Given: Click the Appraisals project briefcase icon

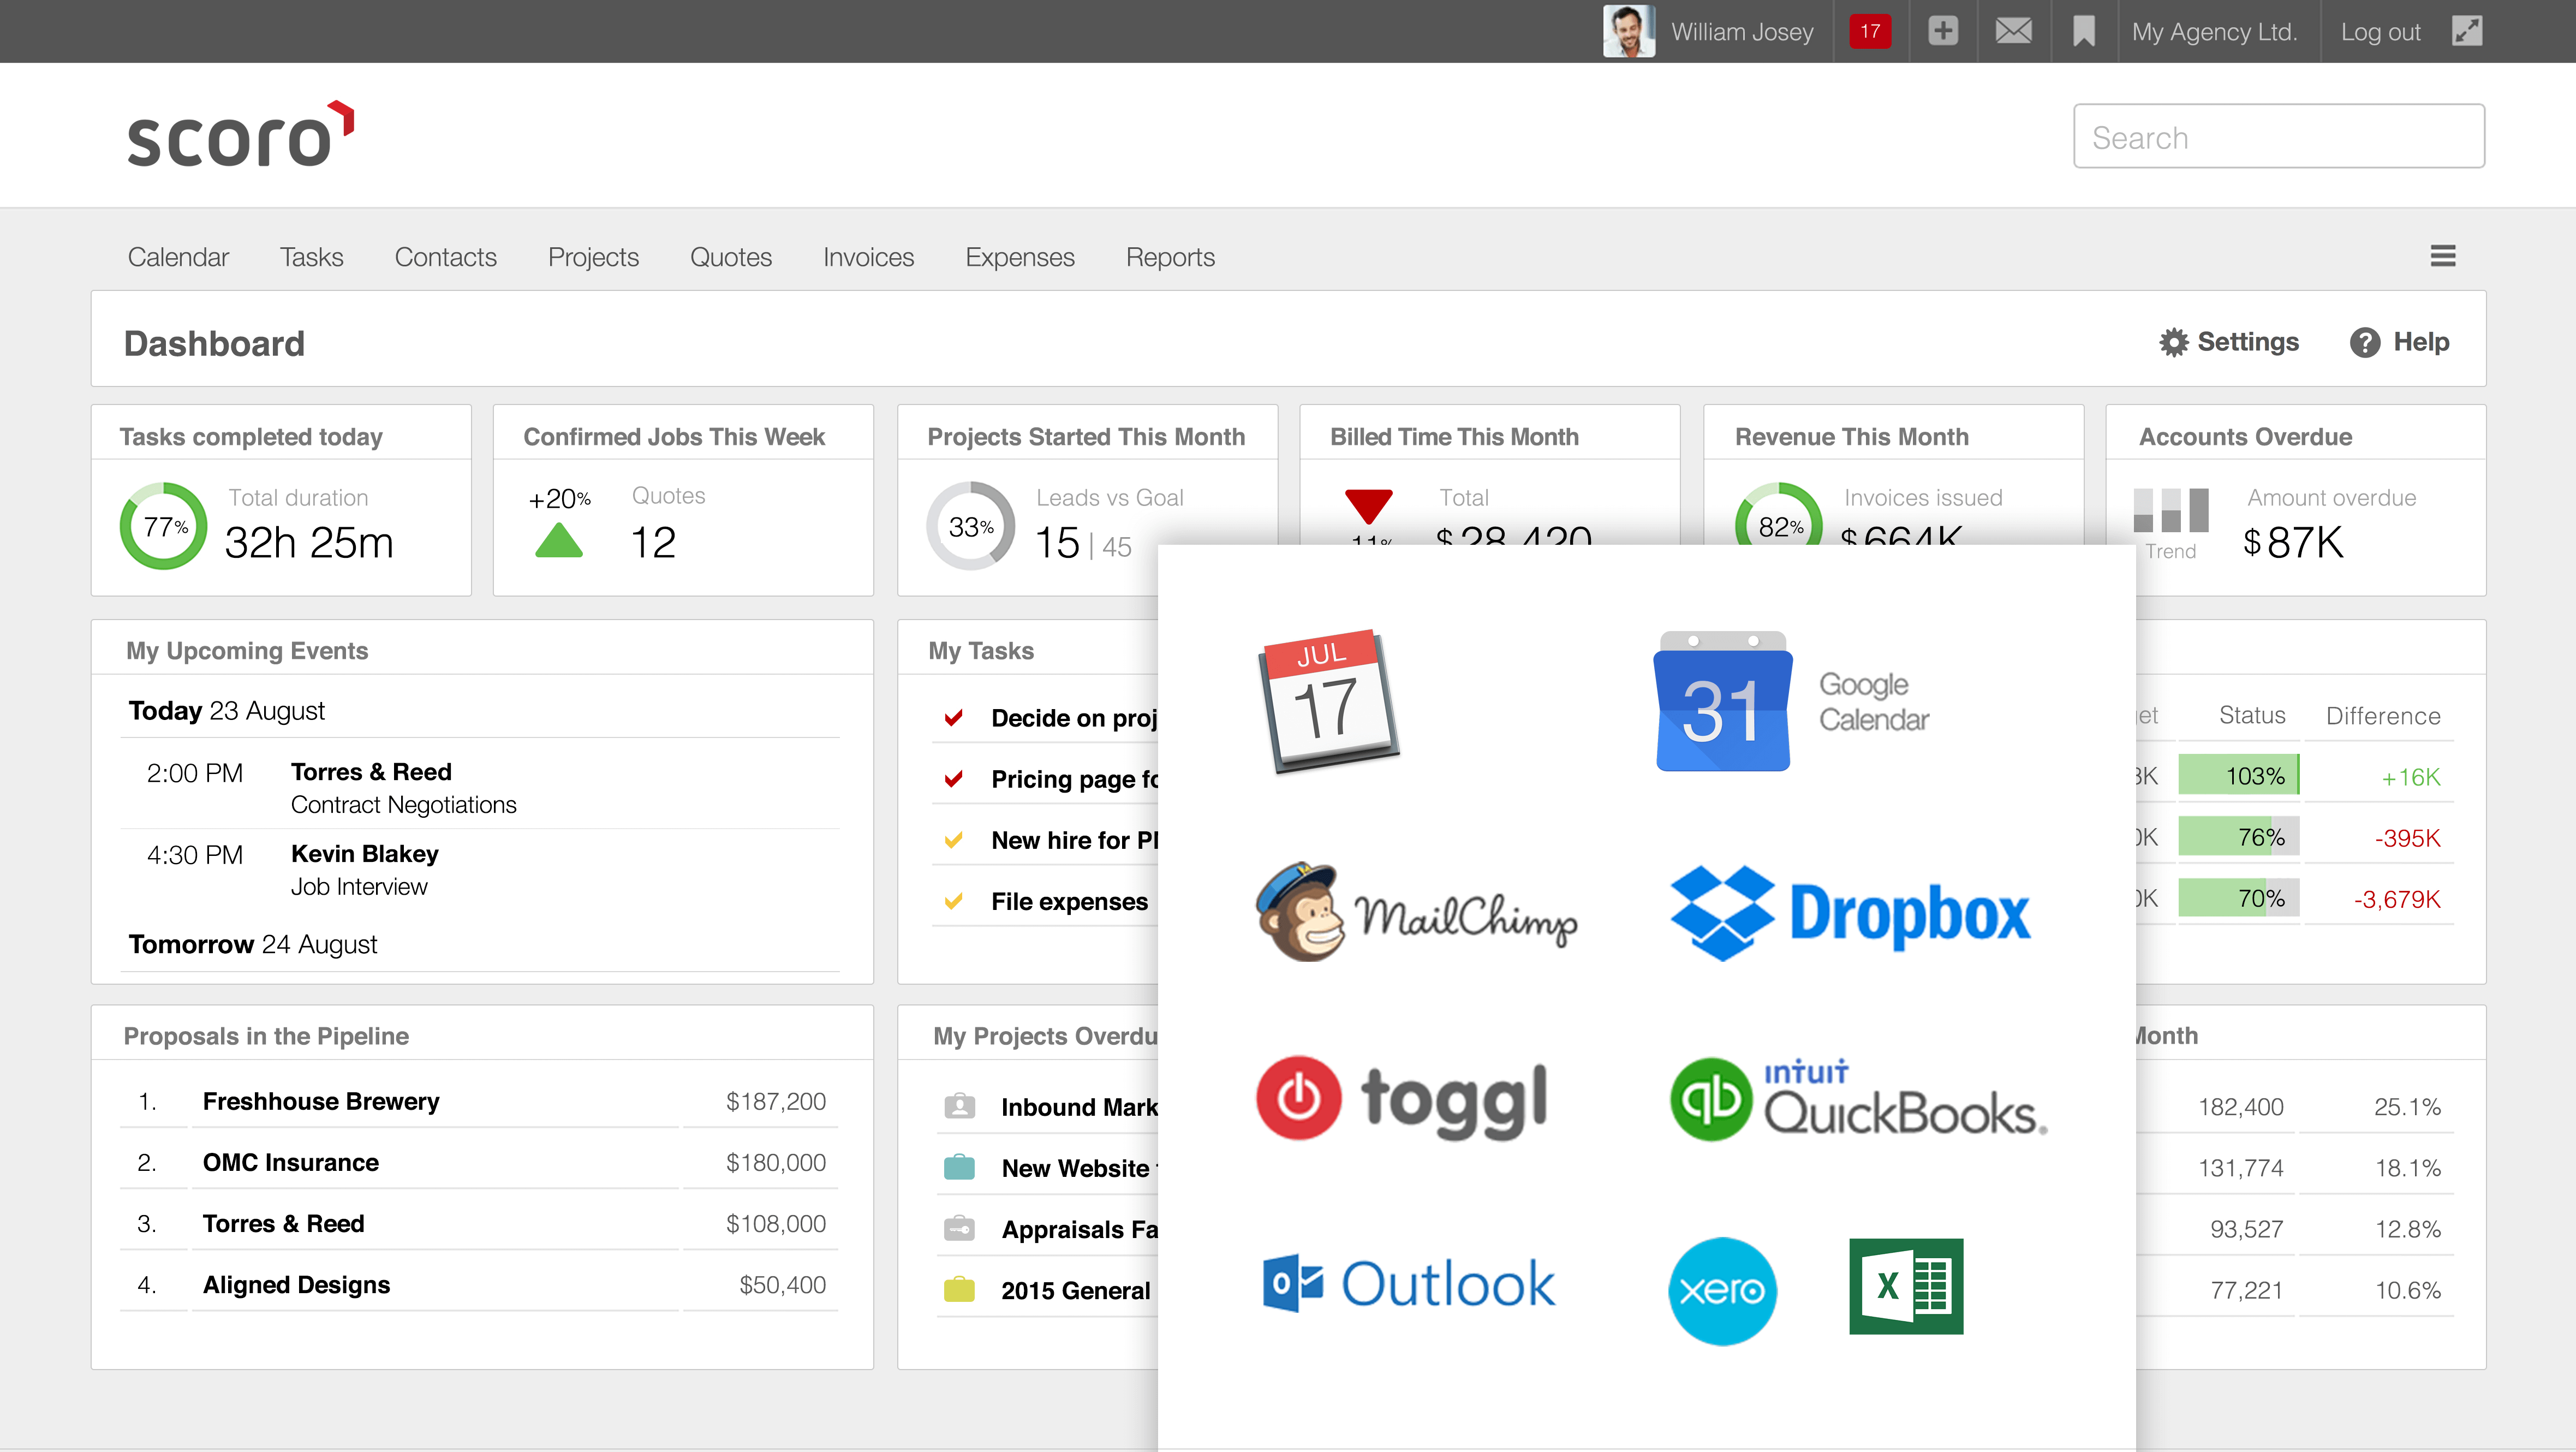Looking at the screenshot, I should [959, 1228].
